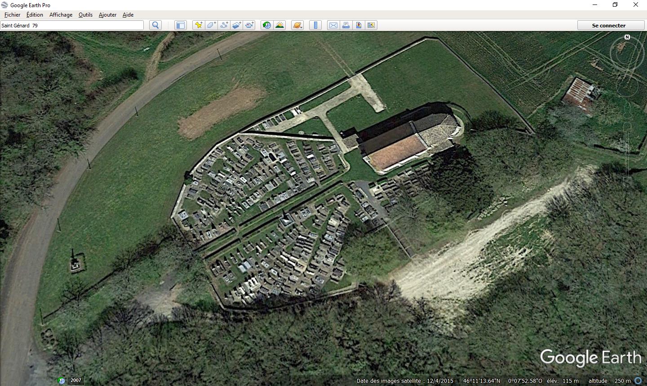Viewport: 647px width, 386px height.
Task: Click the zoom out bottom of slider
Action: 627,181
